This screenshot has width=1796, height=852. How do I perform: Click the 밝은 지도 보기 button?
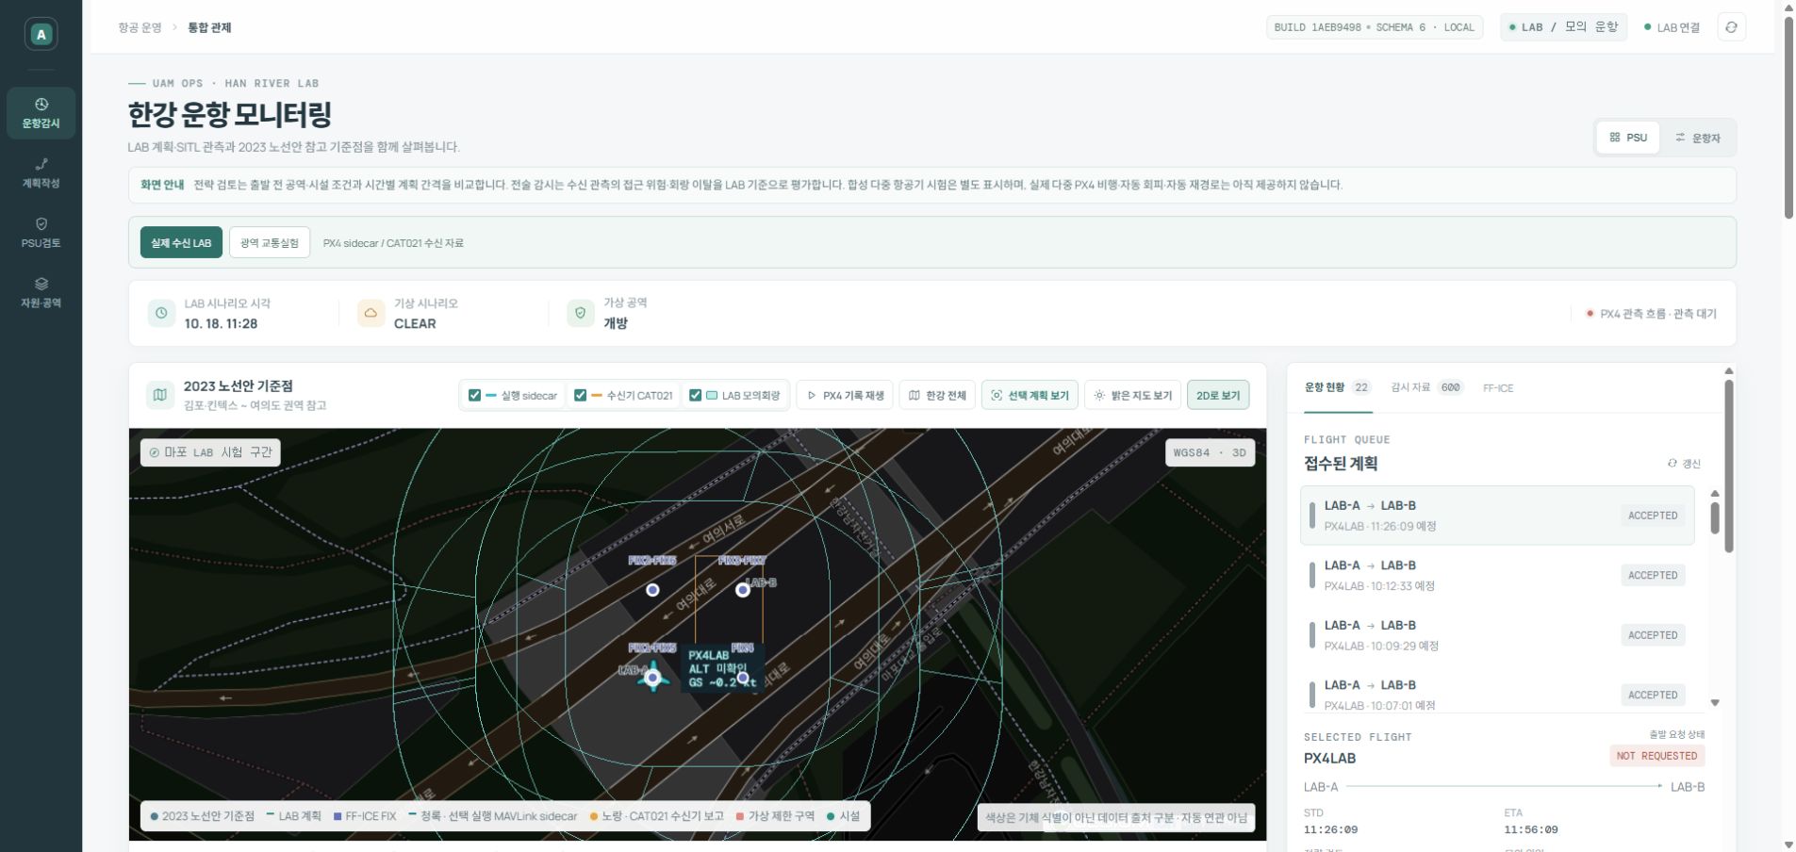point(1132,396)
